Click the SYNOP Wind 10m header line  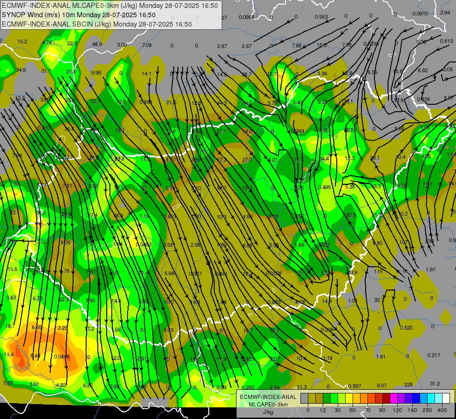coord(79,15)
